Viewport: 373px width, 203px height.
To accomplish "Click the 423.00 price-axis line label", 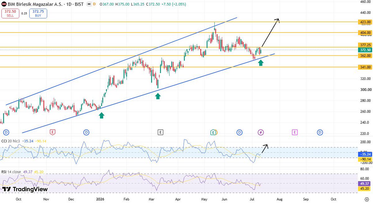I will click(x=364, y=22).
